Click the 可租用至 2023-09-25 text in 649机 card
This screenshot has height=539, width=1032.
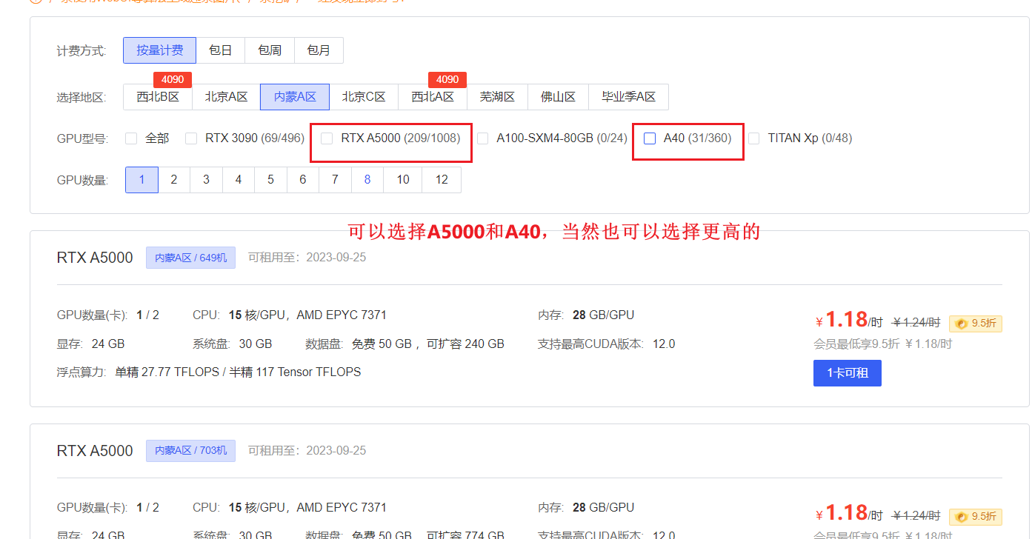(x=307, y=258)
